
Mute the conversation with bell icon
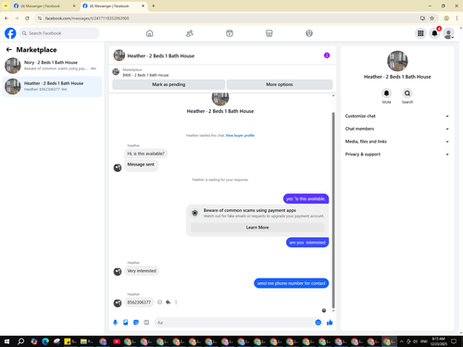coord(386,93)
